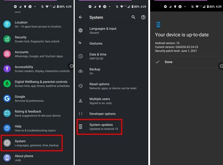Open Developer options
The image size is (223, 165).
pyautogui.click(x=111, y=114)
